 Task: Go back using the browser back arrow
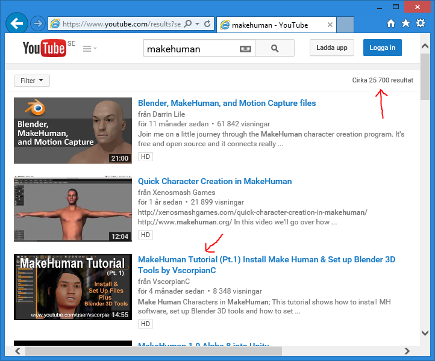(17, 24)
